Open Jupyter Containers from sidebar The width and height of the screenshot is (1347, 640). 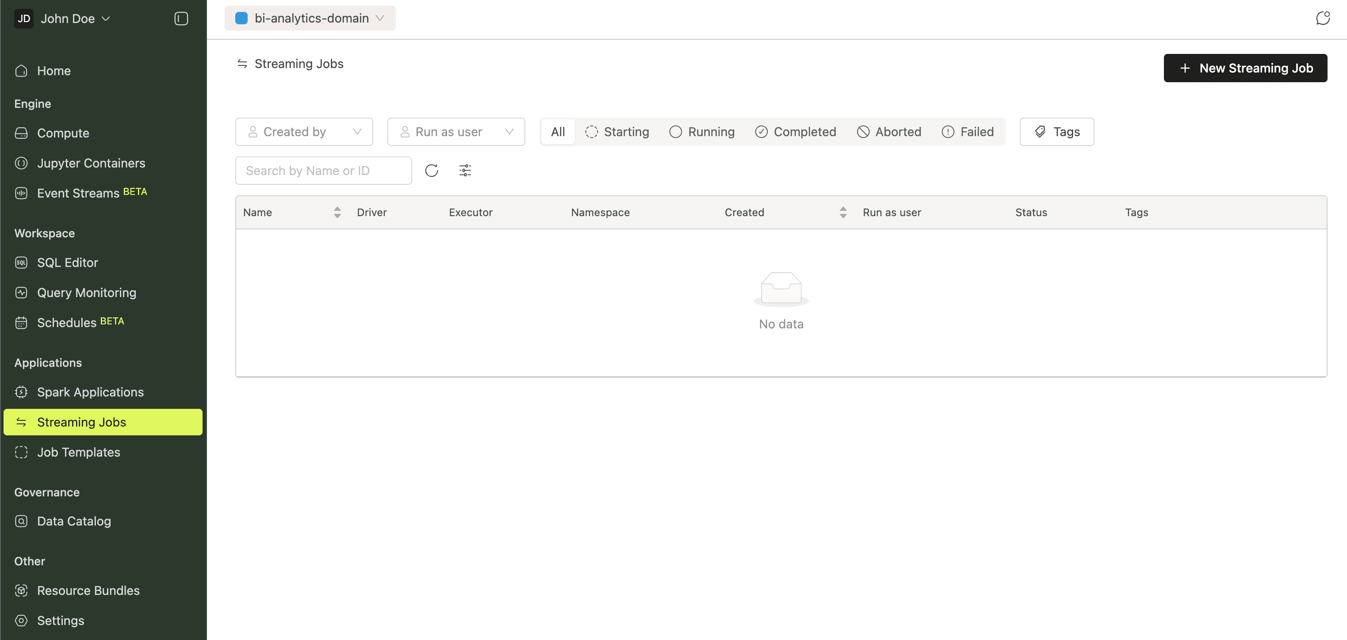[x=91, y=163]
